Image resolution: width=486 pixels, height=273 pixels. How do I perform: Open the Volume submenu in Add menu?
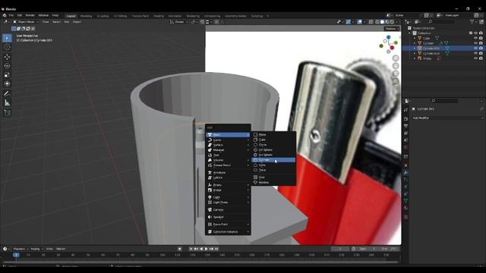(x=228, y=160)
